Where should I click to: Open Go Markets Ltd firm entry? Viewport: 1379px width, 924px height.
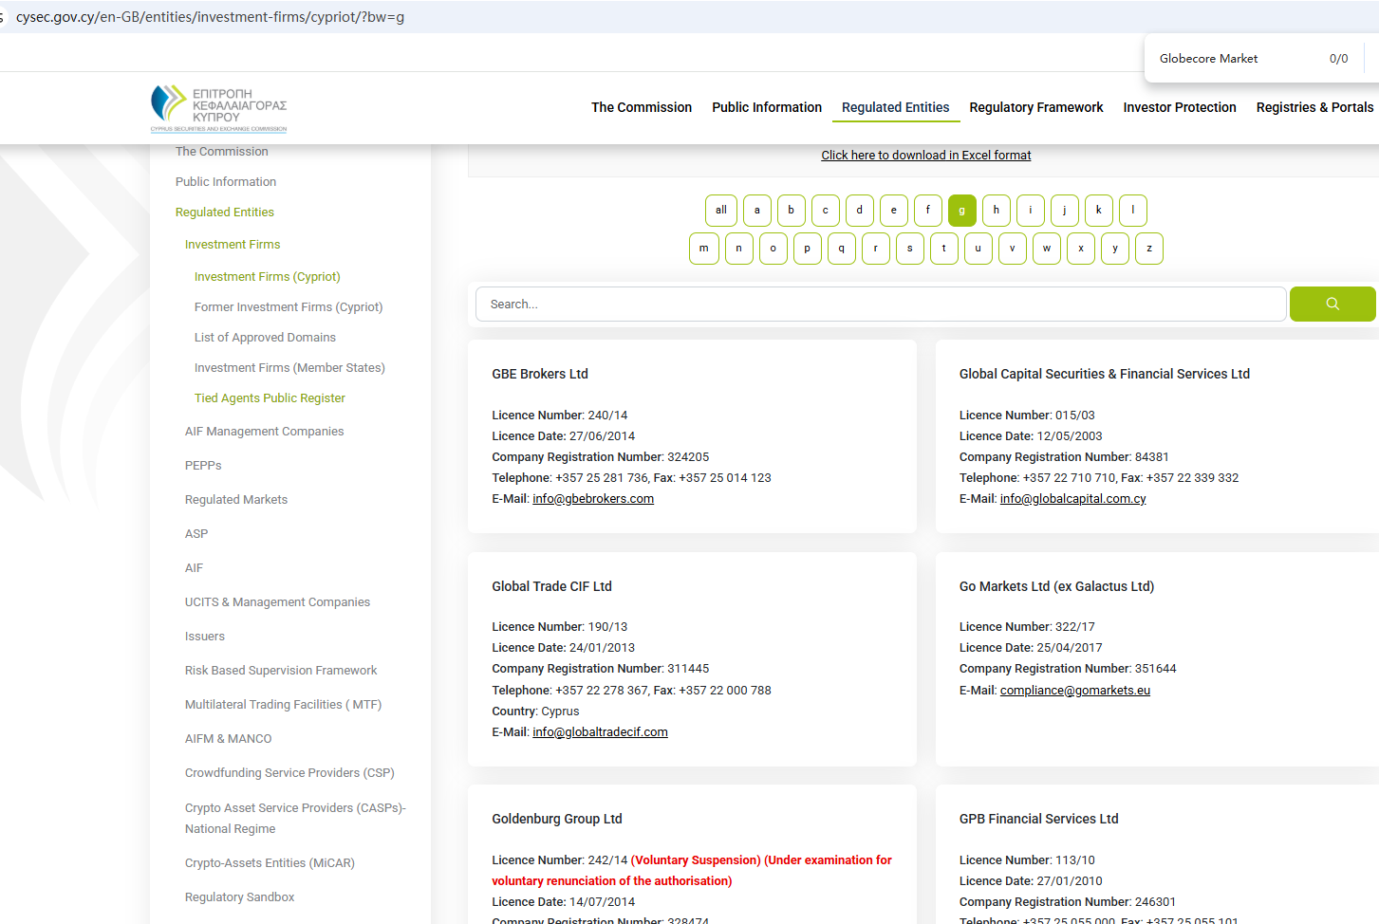tap(1056, 586)
